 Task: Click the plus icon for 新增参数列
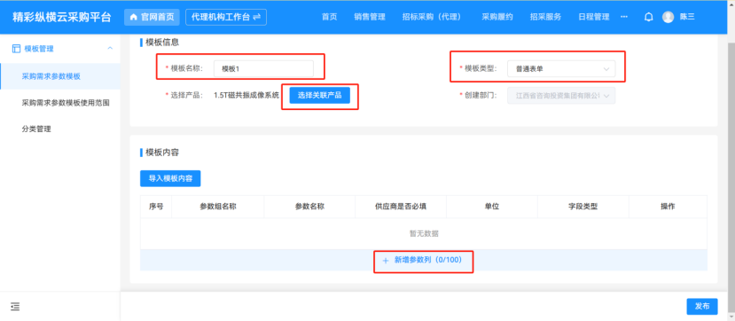tap(386, 261)
